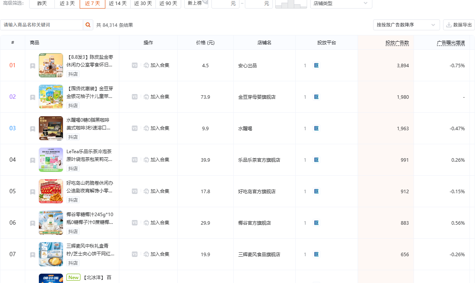Viewport: 475px width, 283px height.
Task: Click VS compare icon for 椰谷 row
Action: pos(134,223)
